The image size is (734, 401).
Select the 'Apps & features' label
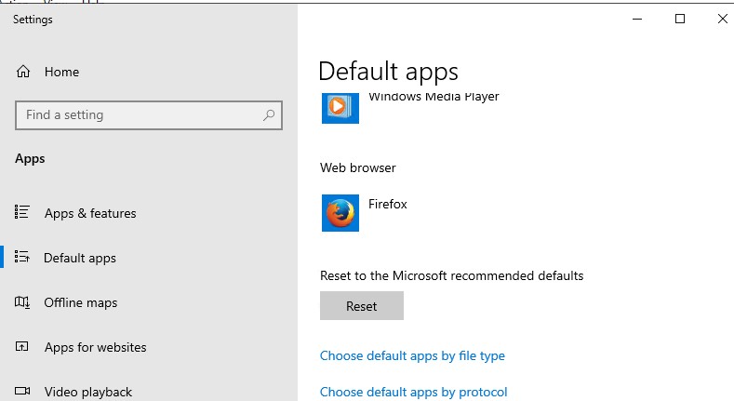point(90,213)
